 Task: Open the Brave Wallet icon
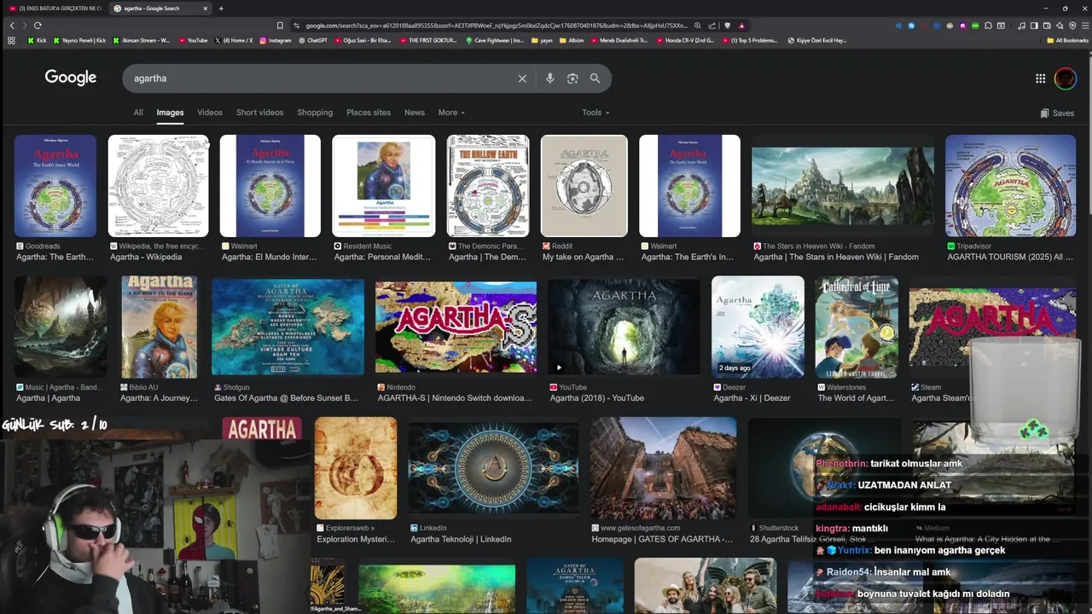[x=1047, y=26]
